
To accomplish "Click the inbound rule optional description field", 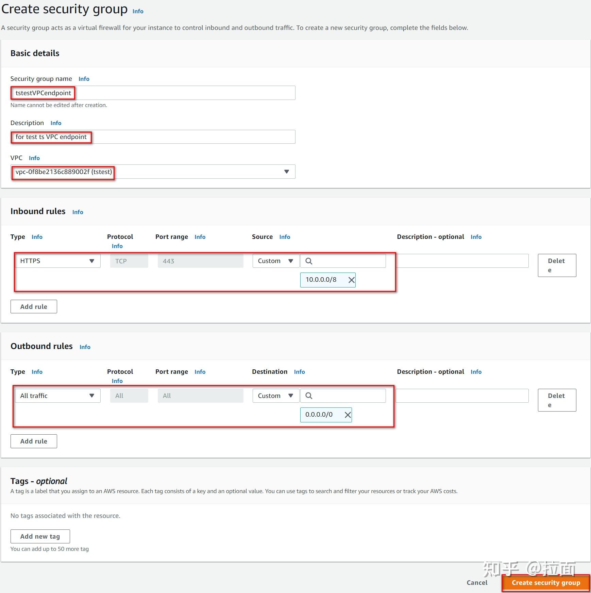I will [x=462, y=261].
